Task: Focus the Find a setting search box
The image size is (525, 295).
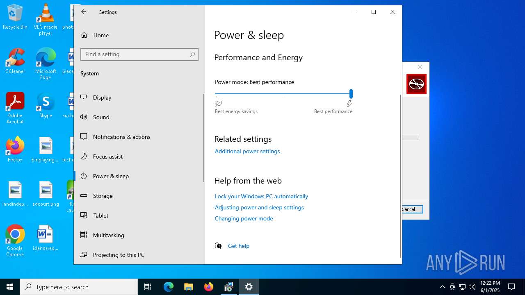Action: (x=139, y=54)
